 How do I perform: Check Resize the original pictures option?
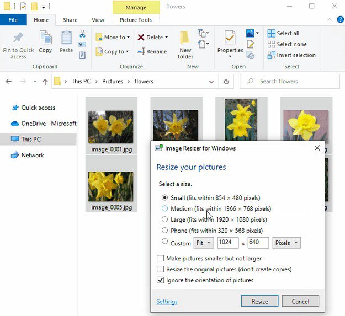[x=161, y=269]
